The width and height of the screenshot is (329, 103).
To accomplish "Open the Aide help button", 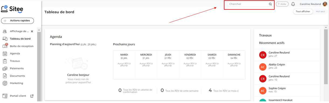I will coord(282,4).
